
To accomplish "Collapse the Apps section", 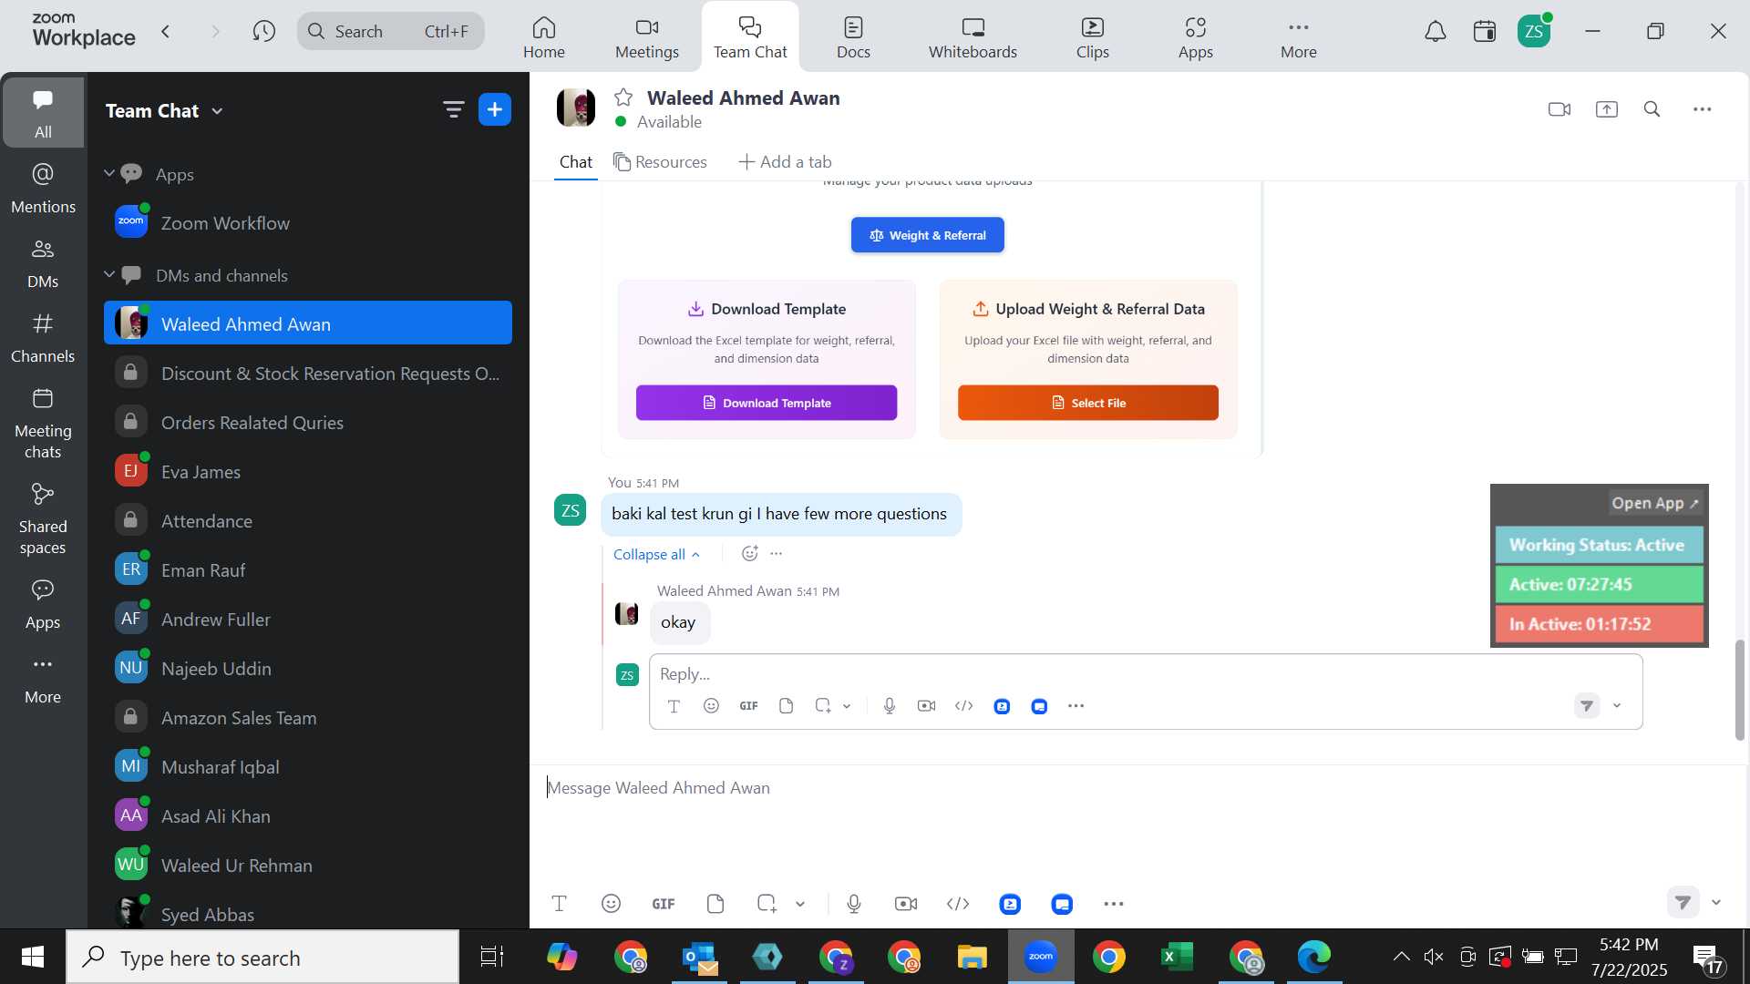I will 109,173.
